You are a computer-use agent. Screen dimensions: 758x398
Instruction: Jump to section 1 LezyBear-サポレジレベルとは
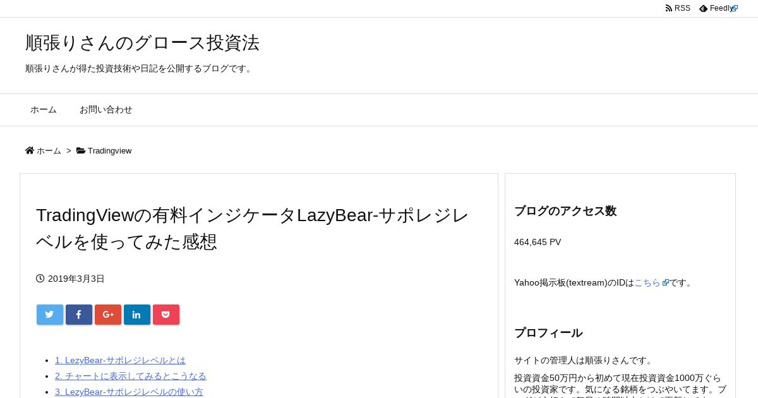pyautogui.click(x=120, y=360)
